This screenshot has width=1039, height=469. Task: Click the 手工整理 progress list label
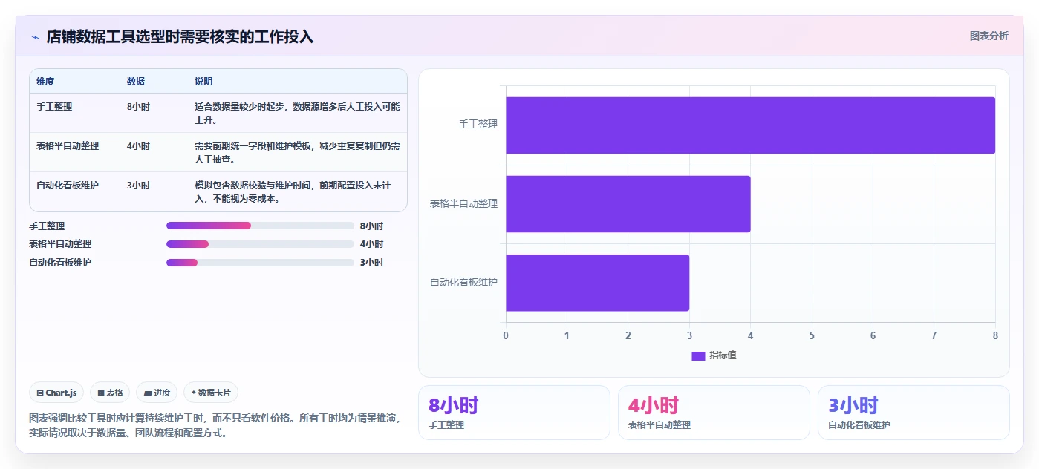pos(47,226)
